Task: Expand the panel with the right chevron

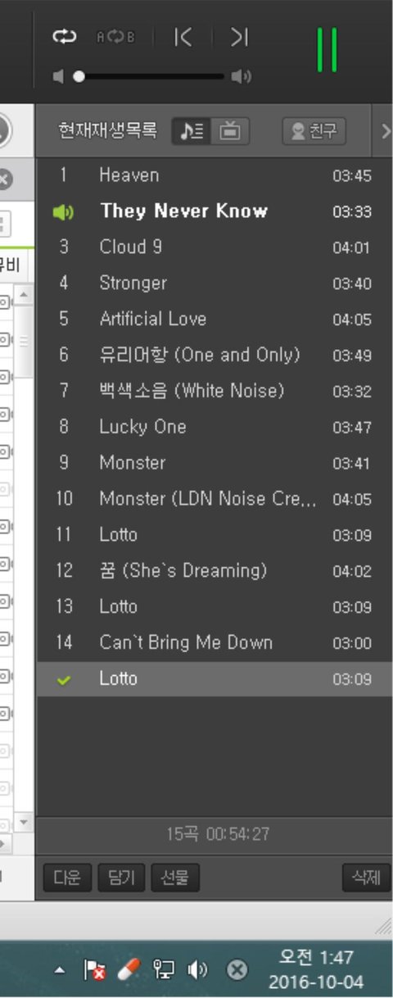Action: (386, 131)
